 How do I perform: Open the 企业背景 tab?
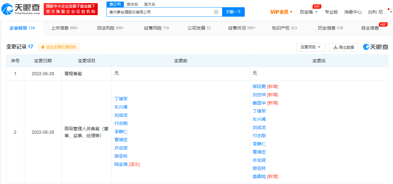coord(22,28)
